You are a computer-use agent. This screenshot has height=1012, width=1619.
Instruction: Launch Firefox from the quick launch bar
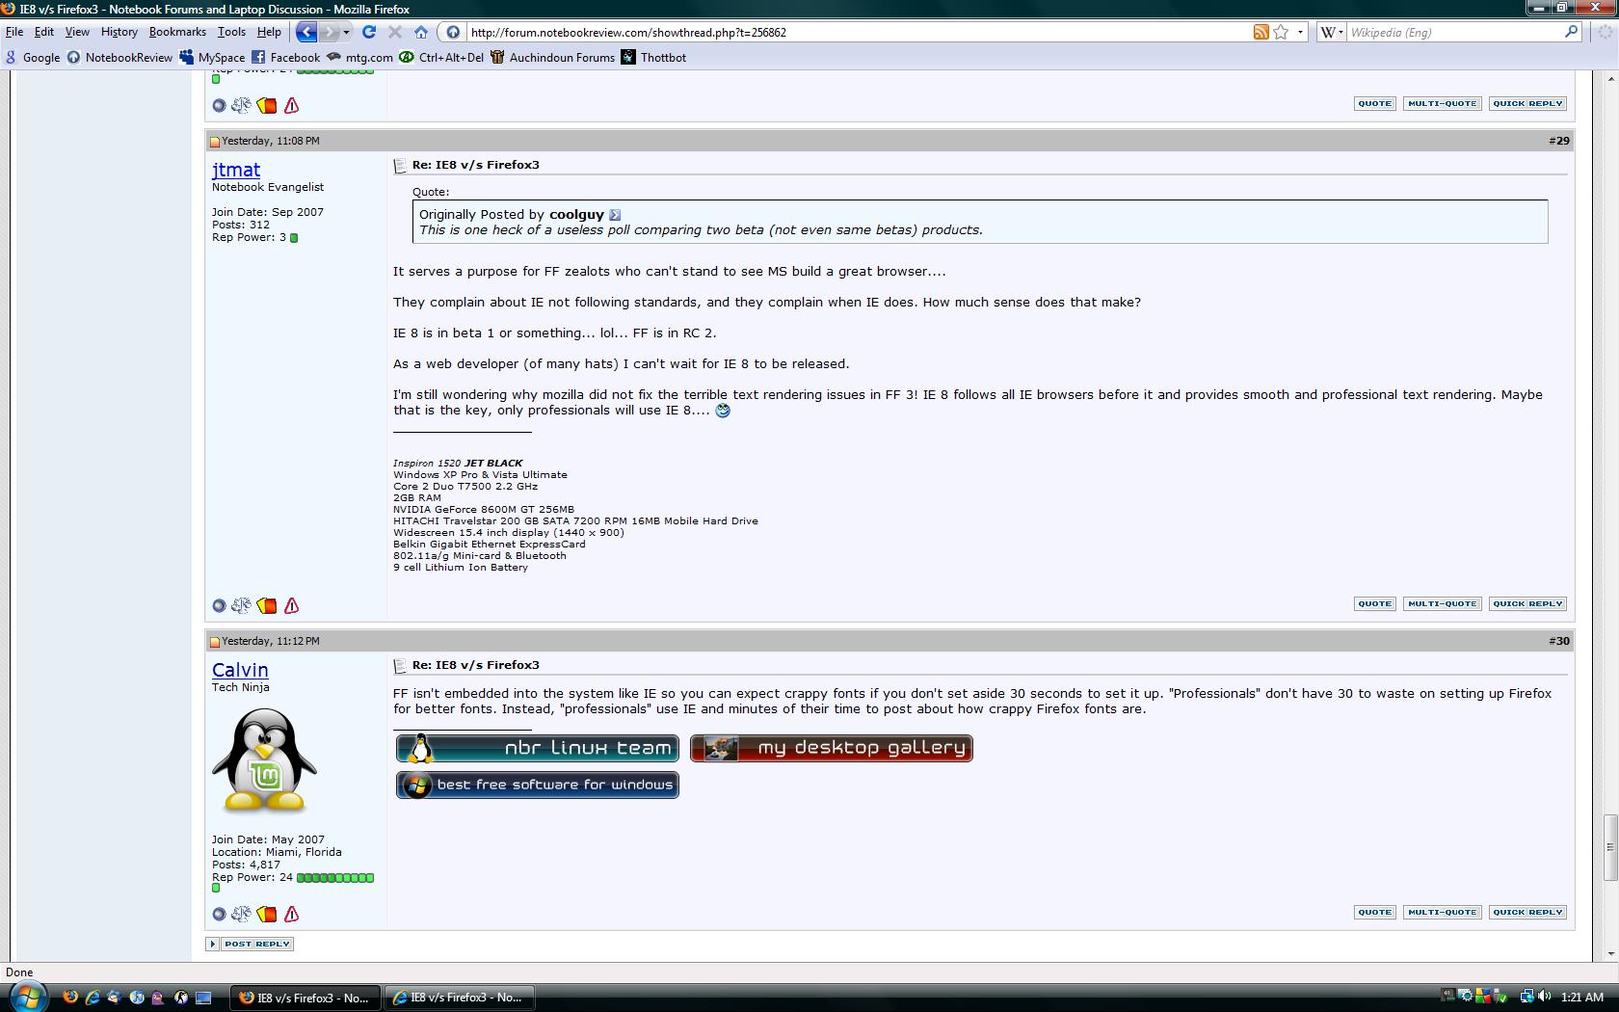point(70,998)
